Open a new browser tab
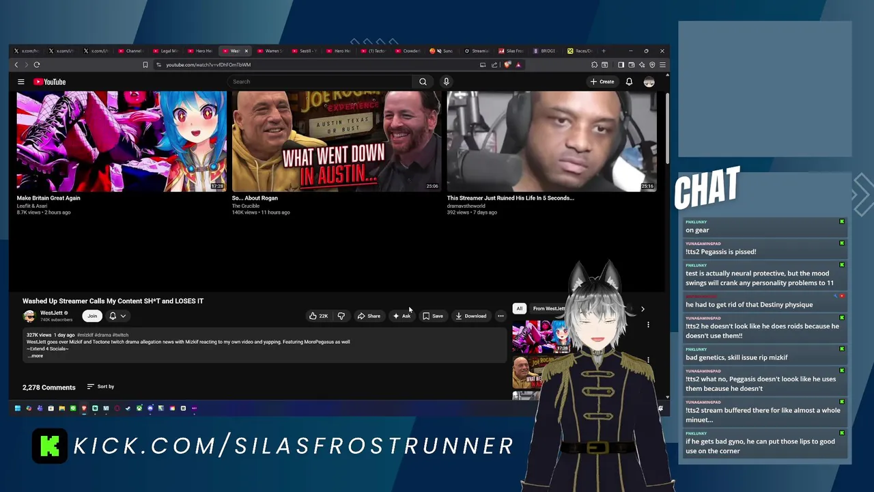The height and width of the screenshot is (492, 874). point(604,51)
